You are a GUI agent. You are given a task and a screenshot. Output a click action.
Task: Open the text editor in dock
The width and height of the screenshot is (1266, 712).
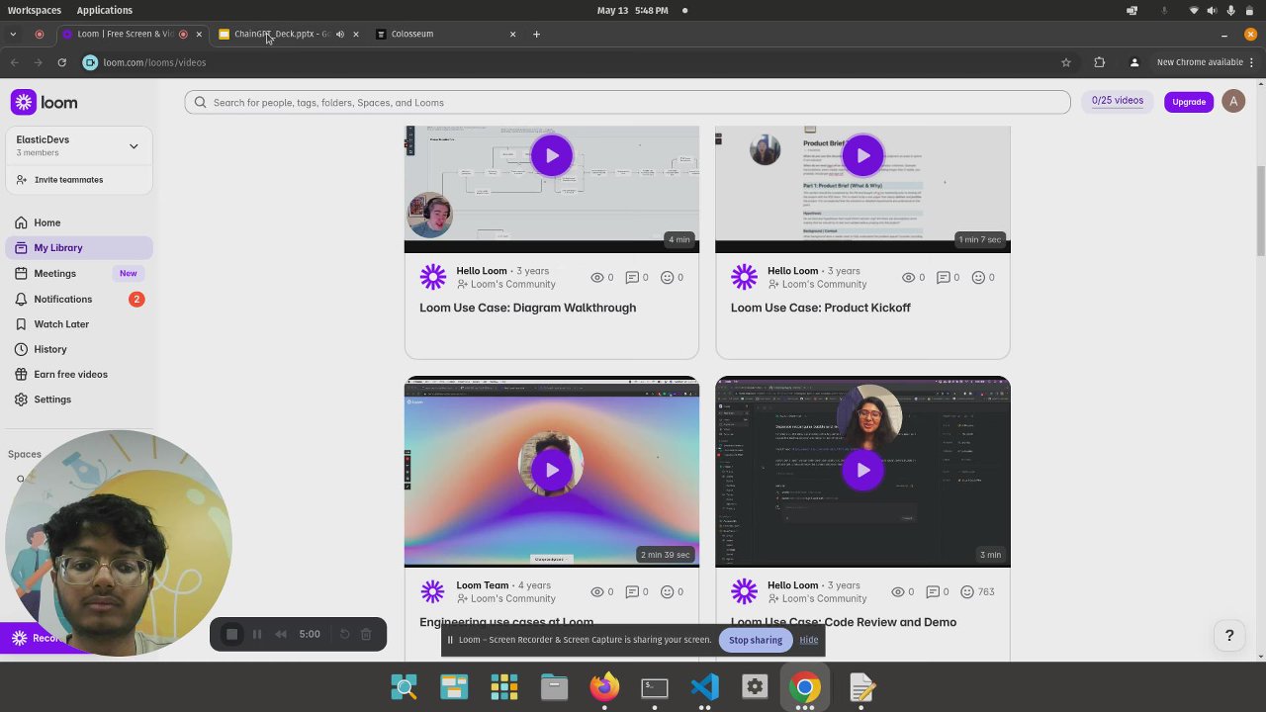pos(861,686)
